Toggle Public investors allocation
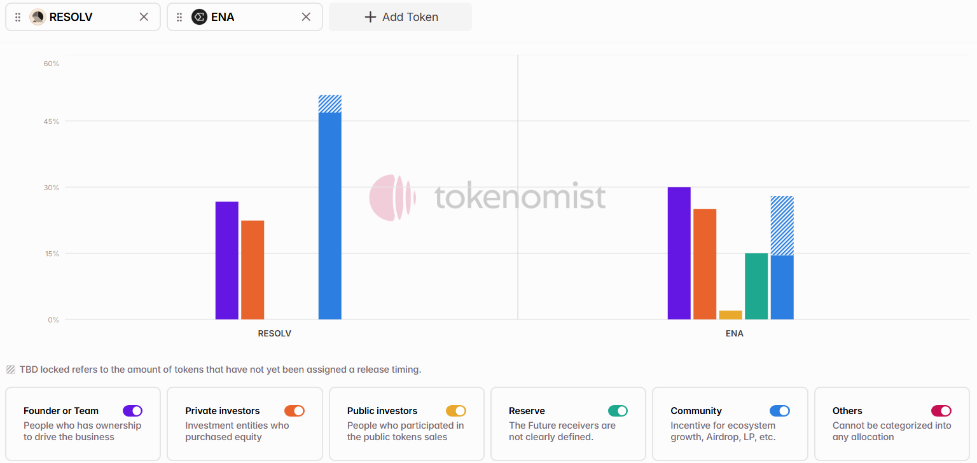The width and height of the screenshot is (977, 463). coord(456,411)
